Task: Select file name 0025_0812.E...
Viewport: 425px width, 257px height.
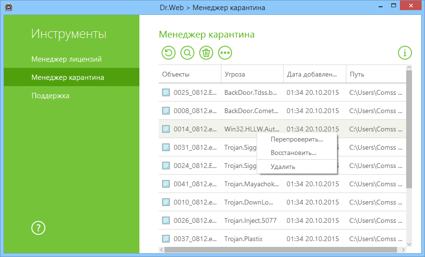Action: [195, 92]
